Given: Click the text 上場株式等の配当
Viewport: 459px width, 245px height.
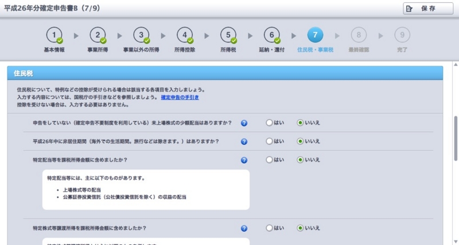Looking at the screenshot, I should click(82, 190).
